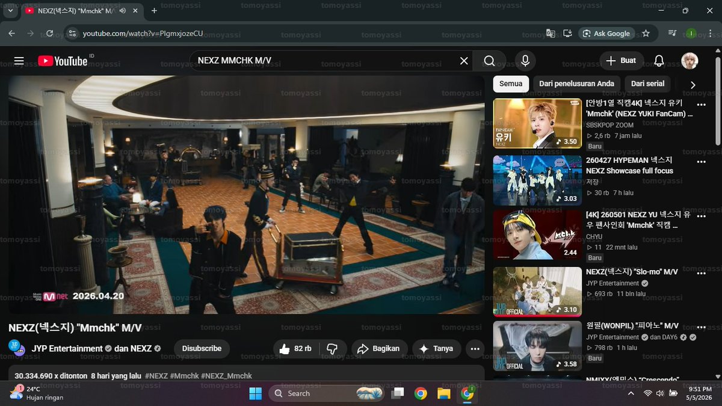Image resolution: width=722 pixels, height=406 pixels.
Task: Expand the video description box
Action: 246,372
